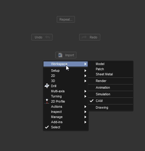Toggle the checked Select entry
145x151 pixels.
click(66, 127)
